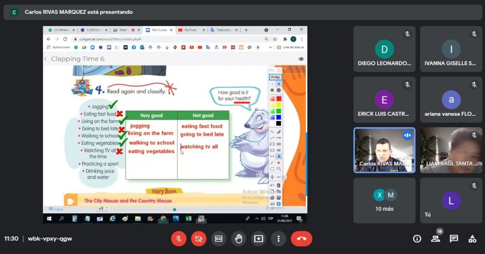Open Chrome extensions puzzle icon
This screenshot has height=254, width=485.
(x=285, y=39)
